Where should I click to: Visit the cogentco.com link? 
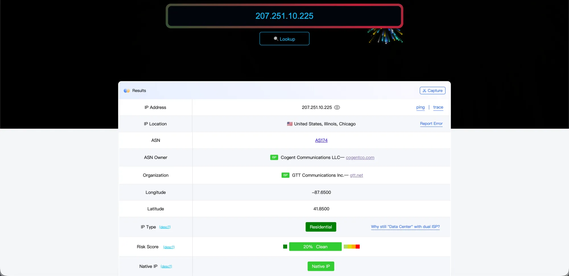pos(360,157)
